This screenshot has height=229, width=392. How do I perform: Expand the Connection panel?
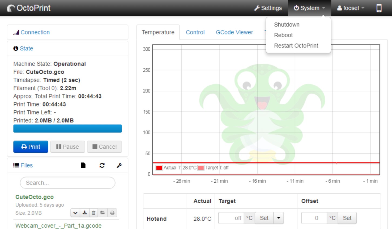pyautogui.click(x=35, y=32)
